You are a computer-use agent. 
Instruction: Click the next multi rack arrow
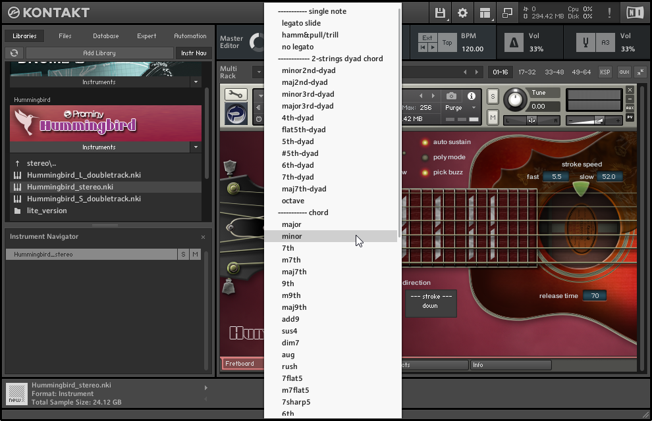(477, 72)
